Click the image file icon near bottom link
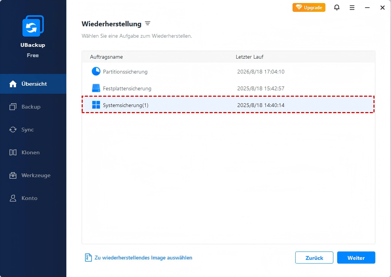Screen dimensions: 391x277 [x=88, y=258]
